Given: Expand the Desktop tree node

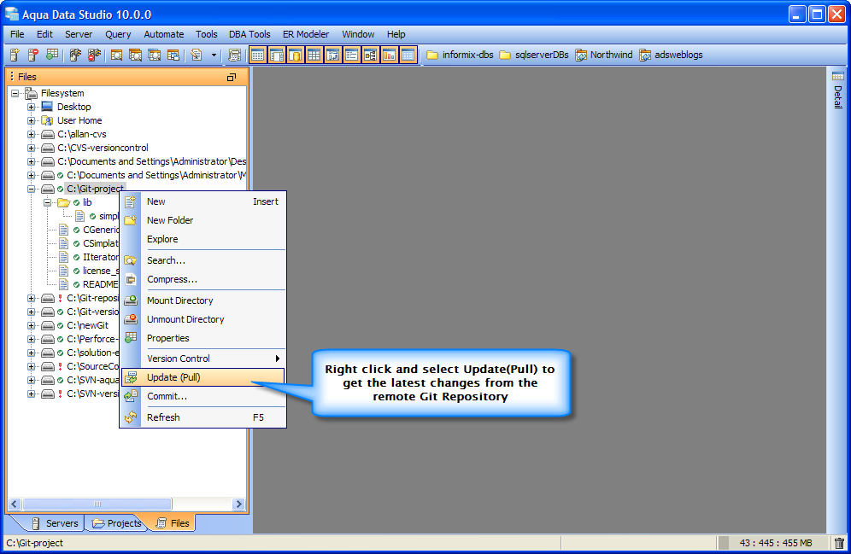Looking at the screenshot, I should coord(32,107).
